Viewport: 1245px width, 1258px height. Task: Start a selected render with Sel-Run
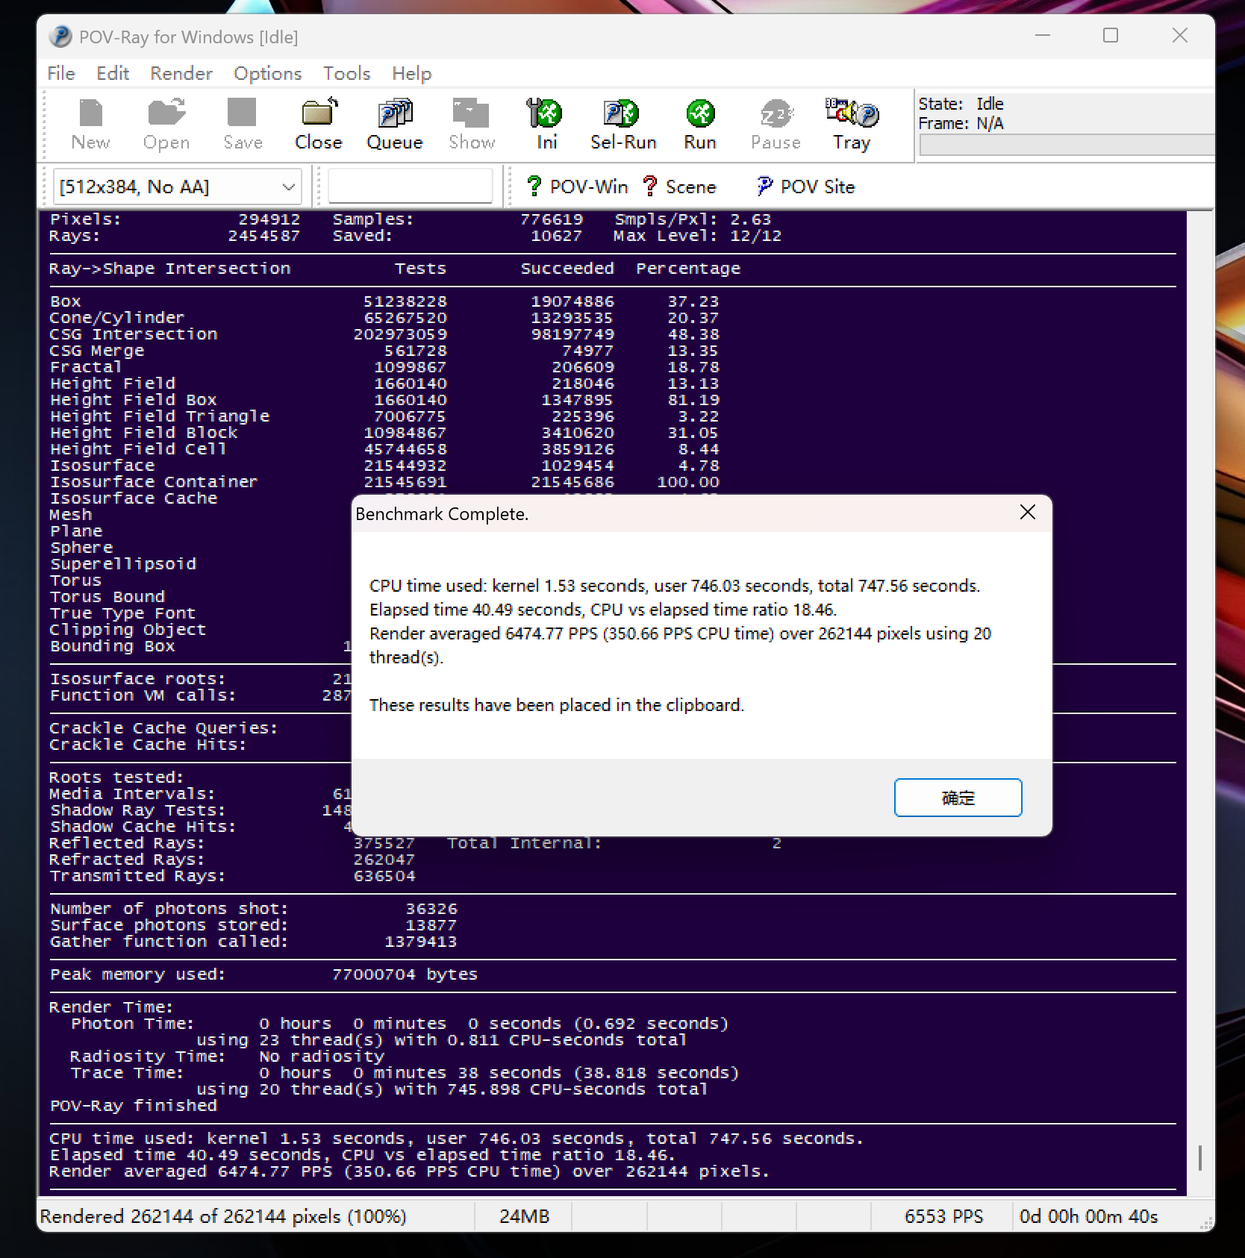622,123
